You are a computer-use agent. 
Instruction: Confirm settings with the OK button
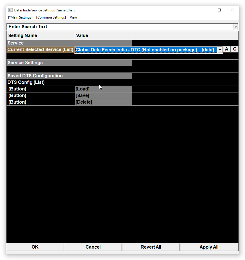coord(35,247)
